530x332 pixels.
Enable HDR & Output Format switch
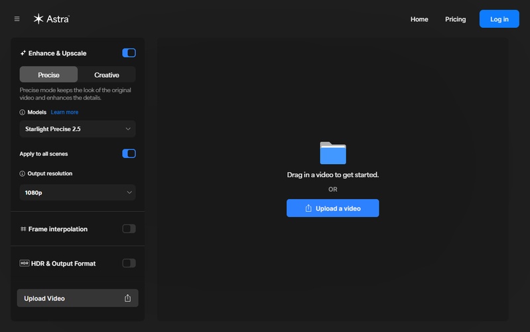click(x=129, y=264)
